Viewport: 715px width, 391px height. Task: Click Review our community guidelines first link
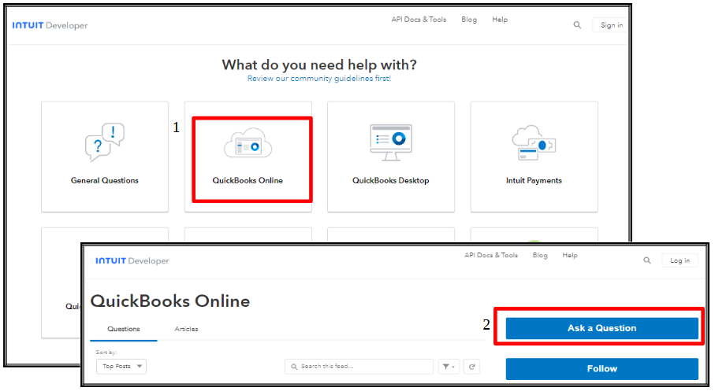tap(318, 79)
